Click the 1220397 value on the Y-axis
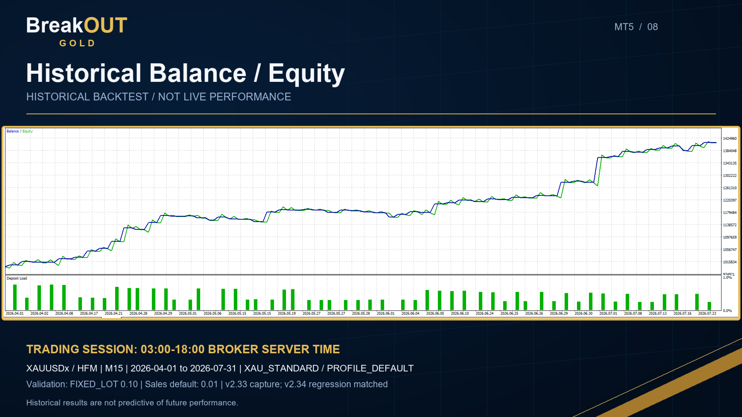This screenshot has width=742, height=417. click(730, 200)
